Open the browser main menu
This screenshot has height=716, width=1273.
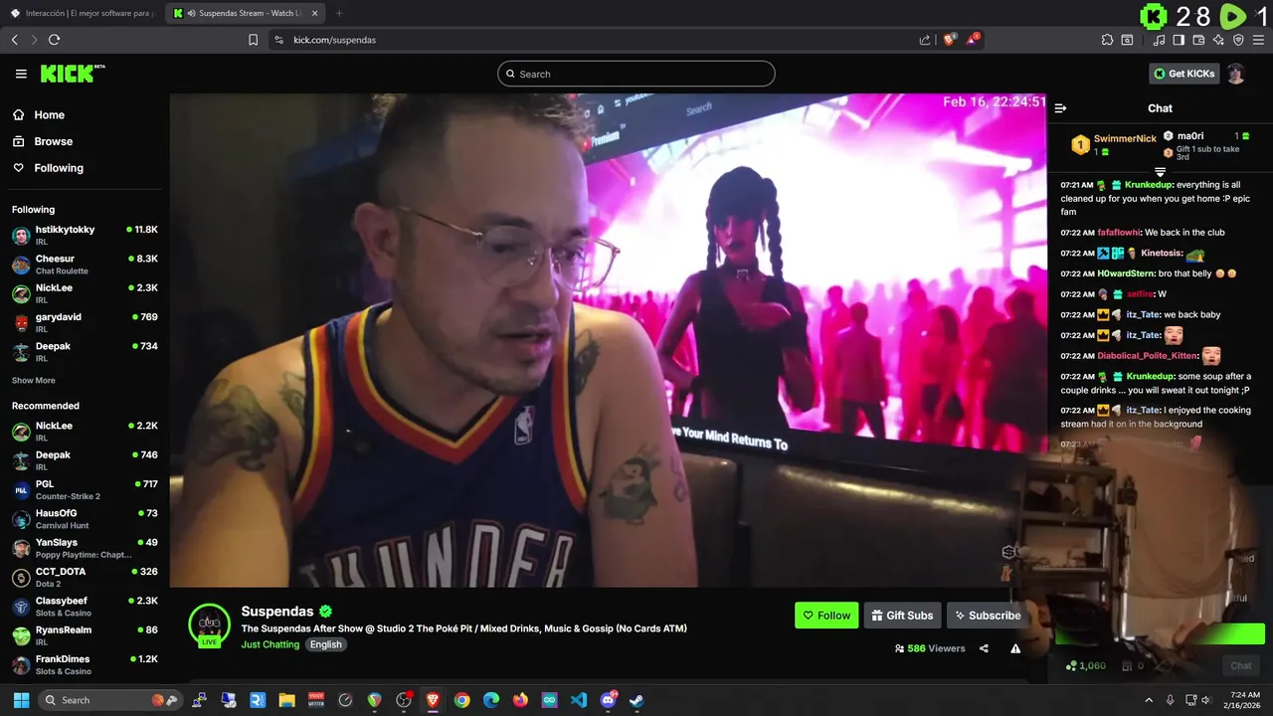pyautogui.click(x=1258, y=40)
